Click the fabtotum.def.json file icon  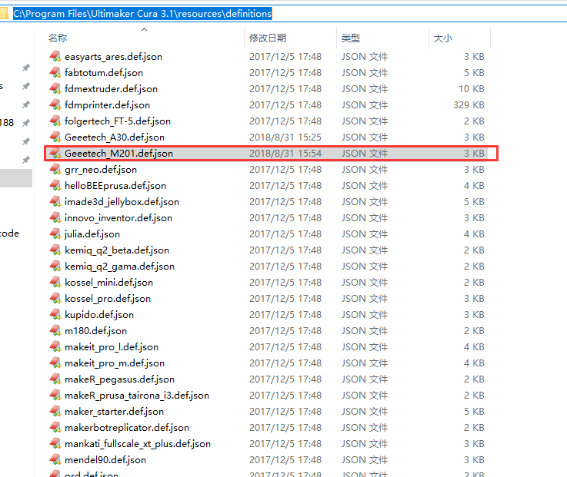tap(55, 72)
